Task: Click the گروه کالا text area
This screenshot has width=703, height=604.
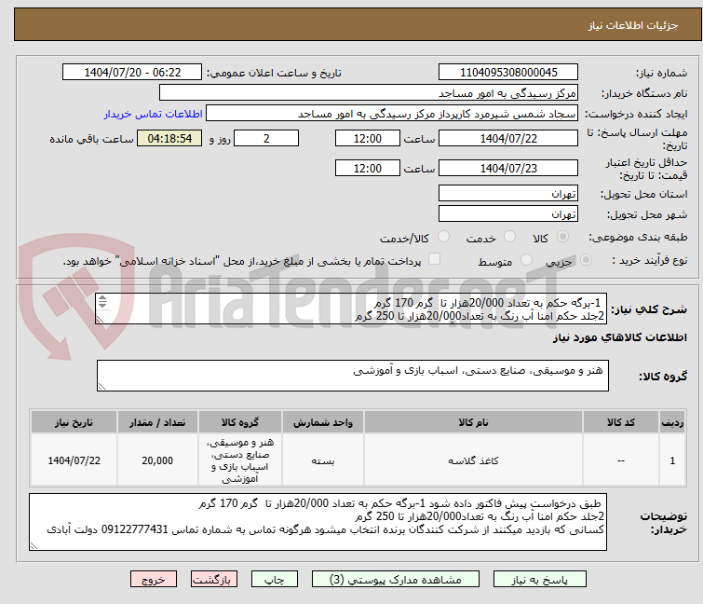Action: coord(352,376)
